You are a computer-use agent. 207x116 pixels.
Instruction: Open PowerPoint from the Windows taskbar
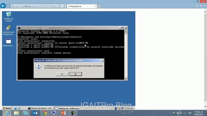click(x=63, y=113)
